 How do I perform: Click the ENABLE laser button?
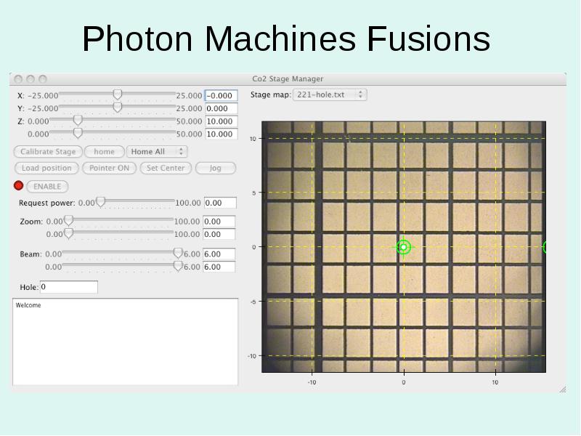click(47, 187)
